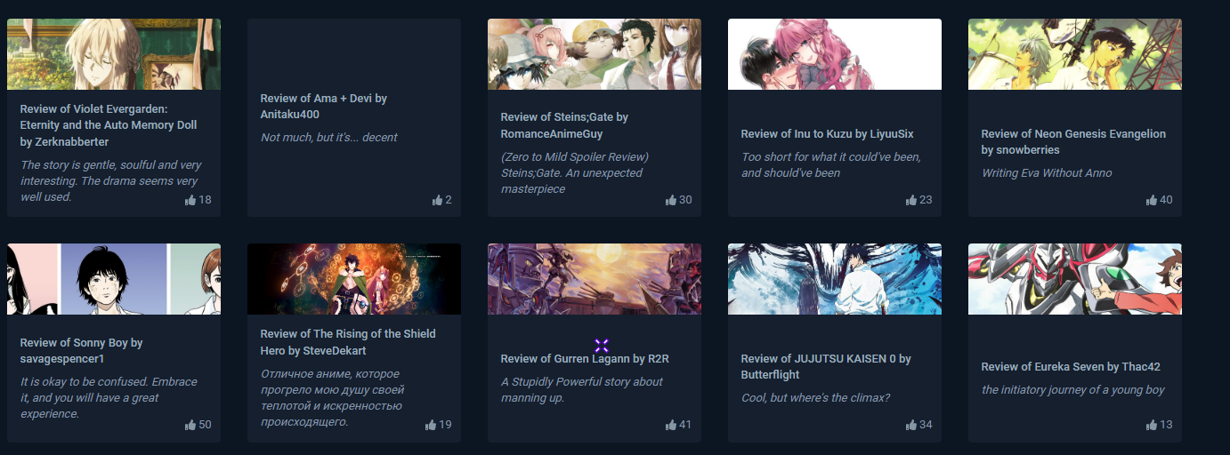The width and height of the screenshot is (1230, 455).
Task: Open Review of Ama + Devi by Anitaku400
Action: [324, 107]
